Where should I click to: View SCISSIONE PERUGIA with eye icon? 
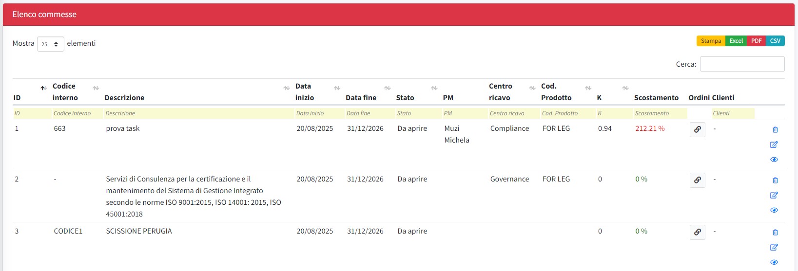click(x=774, y=262)
